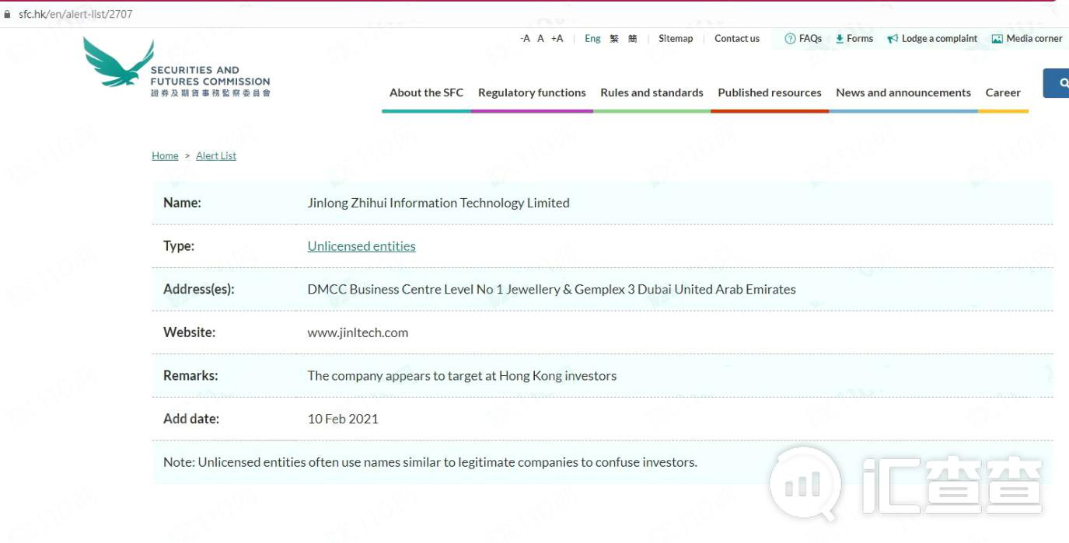
Task: Click the SFC eagle logo
Action: (118, 62)
